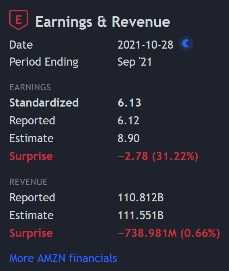Click the bold Standardized label

[x=44, y=102]
